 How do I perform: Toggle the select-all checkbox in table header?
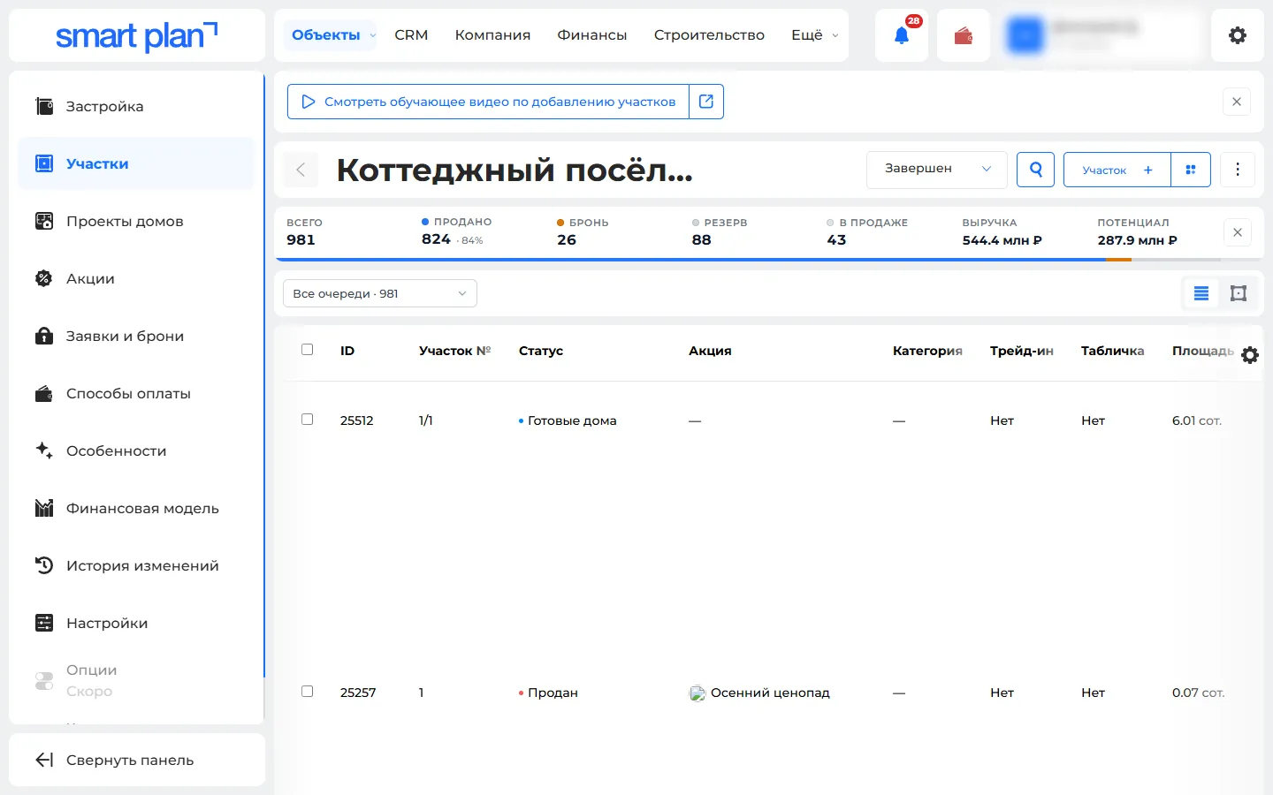tap(308, 350)
